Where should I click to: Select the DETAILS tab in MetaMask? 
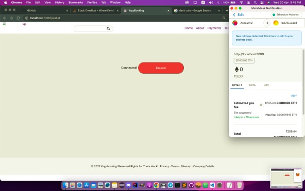(237, 85)
